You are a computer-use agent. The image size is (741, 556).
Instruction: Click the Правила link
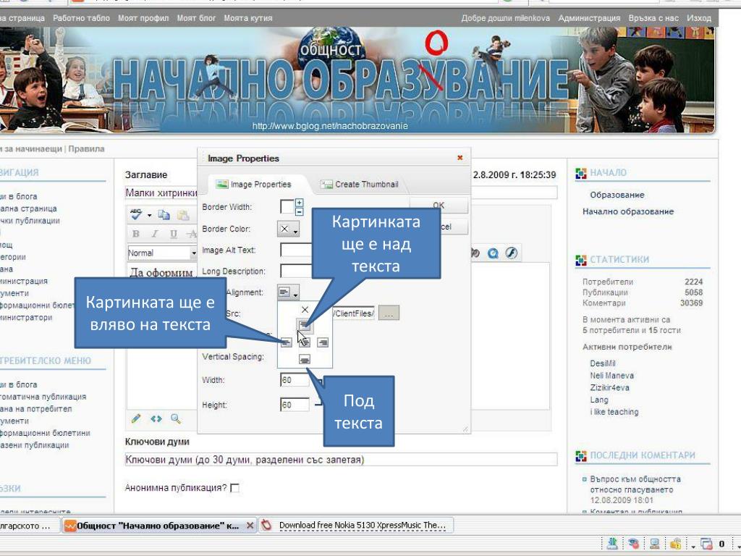point(87,149)
